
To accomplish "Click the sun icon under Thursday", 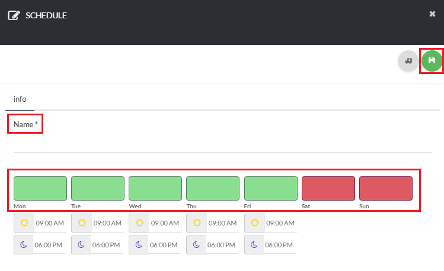I will [x=196, y=223].
